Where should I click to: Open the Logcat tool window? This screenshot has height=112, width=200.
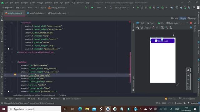pos(43,99)
